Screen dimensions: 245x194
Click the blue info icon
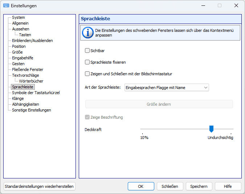(x=88, y=33)
